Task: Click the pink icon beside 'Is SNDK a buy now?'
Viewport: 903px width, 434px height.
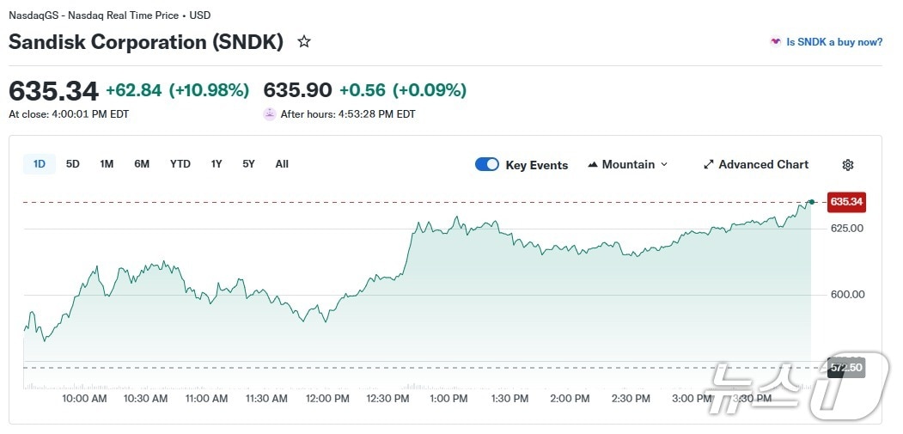Action: tap(776, 41)
